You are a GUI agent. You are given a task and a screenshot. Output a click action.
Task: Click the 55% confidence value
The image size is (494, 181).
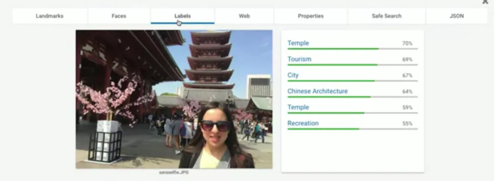407,124
